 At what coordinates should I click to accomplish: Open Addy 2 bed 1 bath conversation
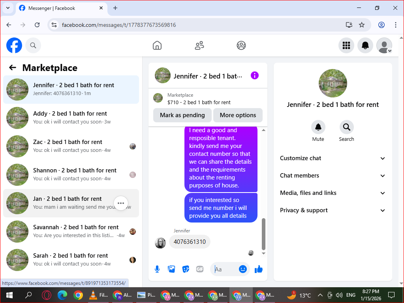[71, 118]
